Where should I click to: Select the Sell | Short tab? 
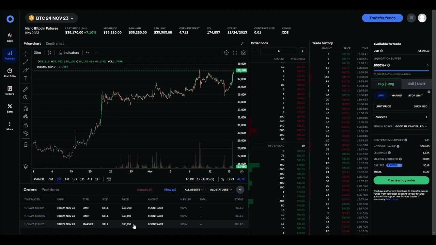pos(417,84)
